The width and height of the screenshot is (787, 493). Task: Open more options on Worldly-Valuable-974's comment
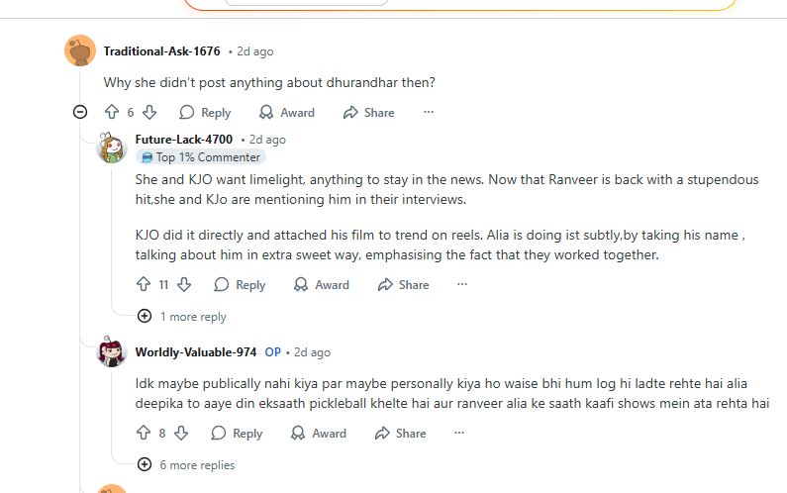pyautogui.click(x=459, y=434)
